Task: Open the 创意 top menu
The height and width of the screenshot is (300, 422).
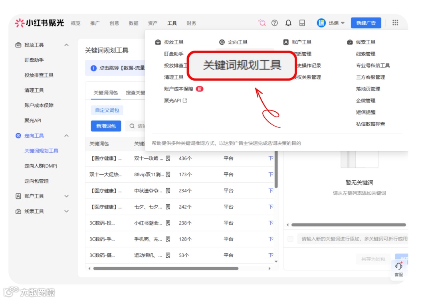Action: click(x=114, y=23)
